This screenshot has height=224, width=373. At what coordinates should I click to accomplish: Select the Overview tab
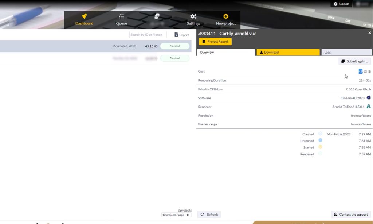[225, 53]
